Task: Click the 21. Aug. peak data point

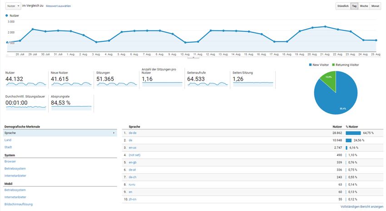Action: pyautogui.click(x=325, y=26)
